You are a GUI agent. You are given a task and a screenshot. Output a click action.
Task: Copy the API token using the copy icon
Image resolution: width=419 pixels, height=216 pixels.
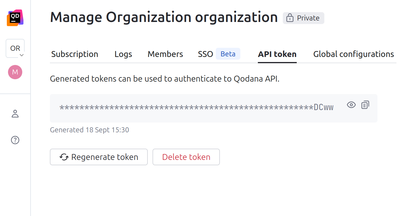coord(365,105)
